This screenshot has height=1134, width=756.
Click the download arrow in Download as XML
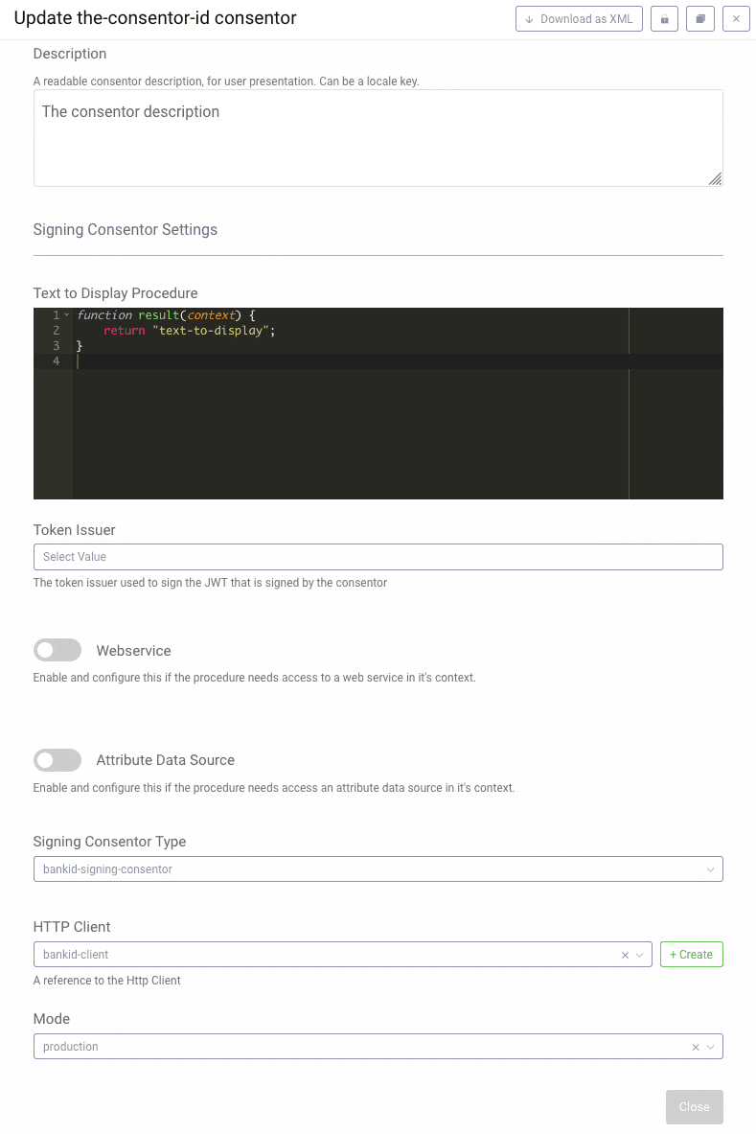click(x=529, y=18)
